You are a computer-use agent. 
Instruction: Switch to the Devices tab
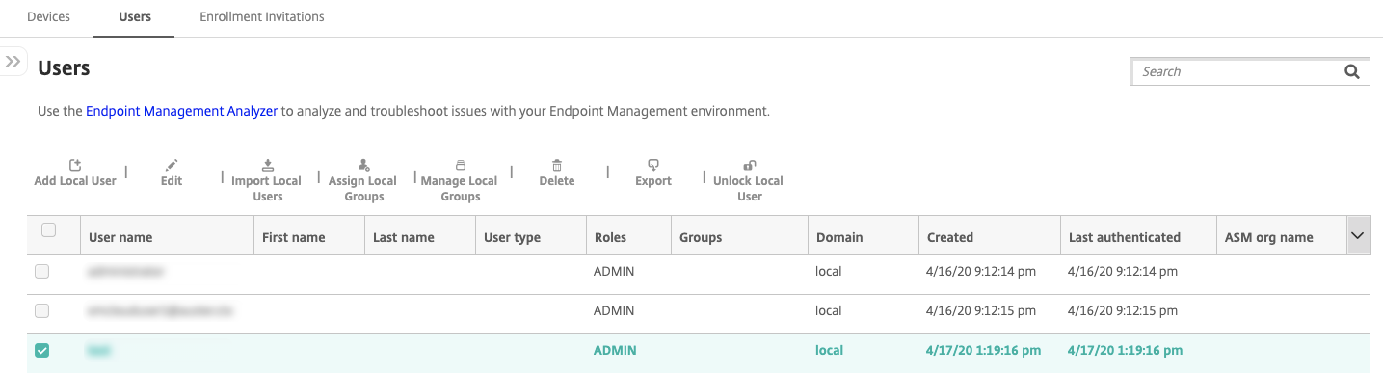(x=48, y=17)
